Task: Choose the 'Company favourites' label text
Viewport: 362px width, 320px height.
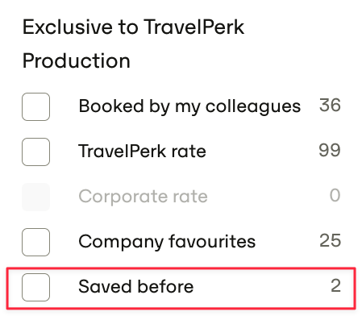Action: point(167,242)
